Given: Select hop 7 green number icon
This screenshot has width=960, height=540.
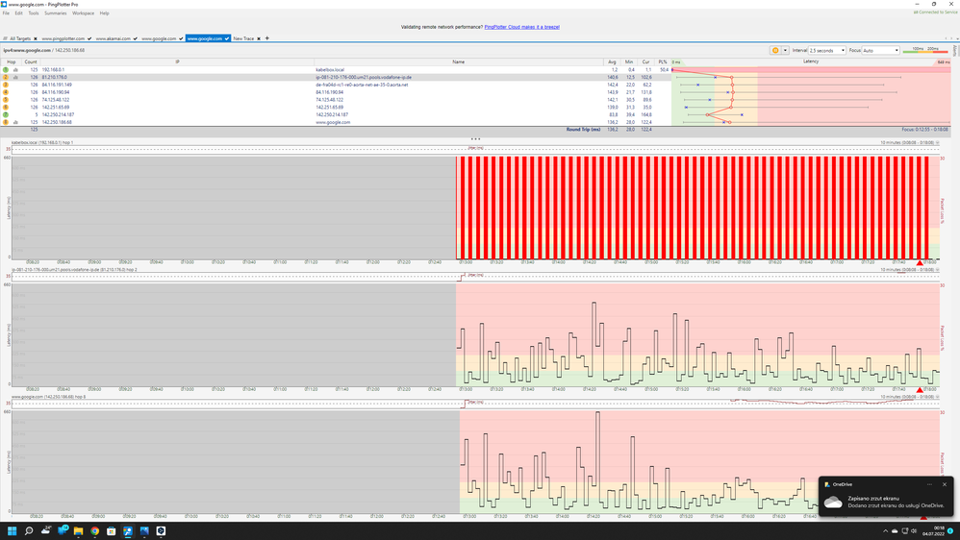Looking at the screenshot, I should click(6, 114).
